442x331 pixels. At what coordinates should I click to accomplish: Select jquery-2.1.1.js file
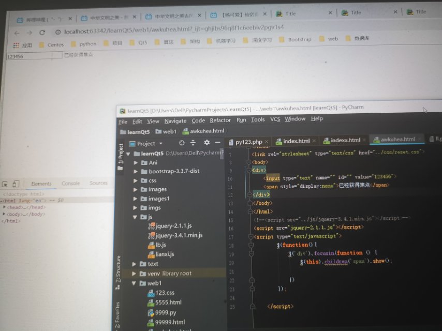point(170,226)
